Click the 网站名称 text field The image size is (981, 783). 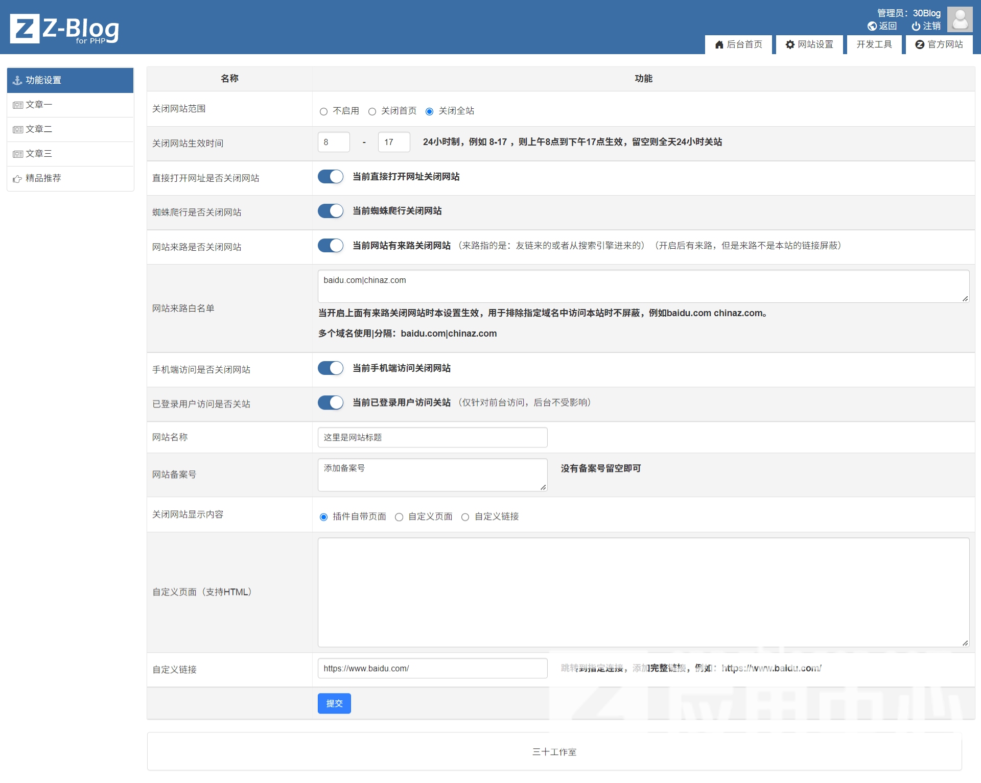[432, 437]
